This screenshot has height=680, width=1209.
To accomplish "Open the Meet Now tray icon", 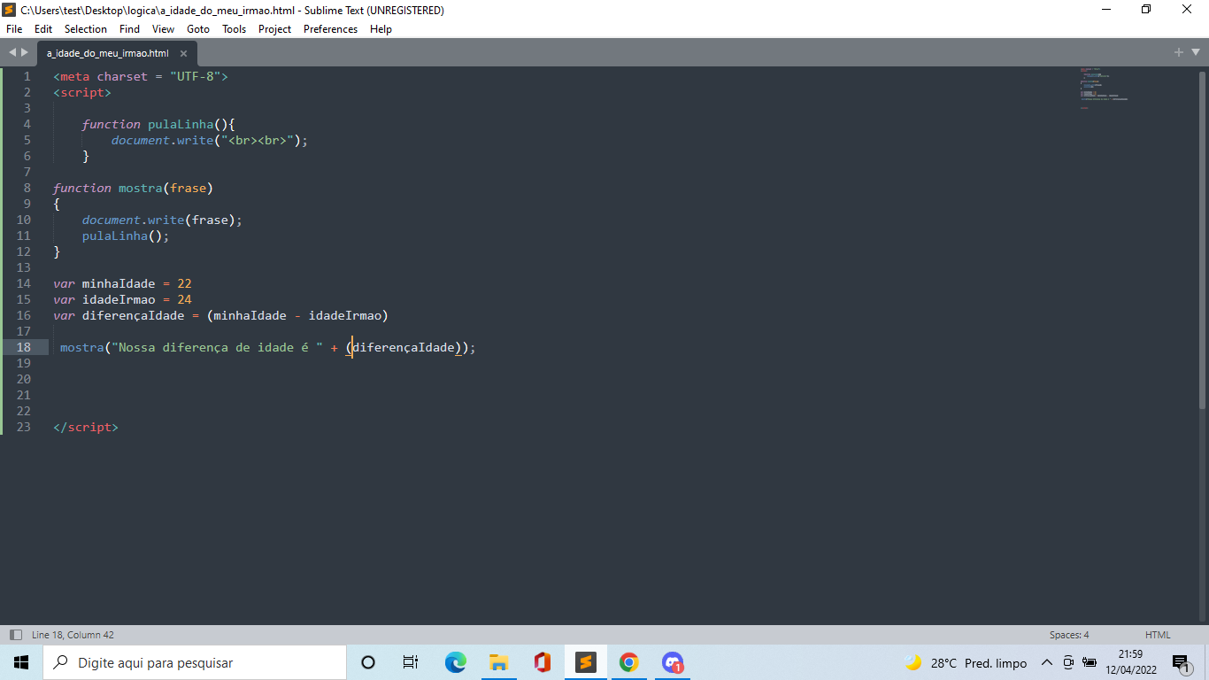I will coord(1068,662).
